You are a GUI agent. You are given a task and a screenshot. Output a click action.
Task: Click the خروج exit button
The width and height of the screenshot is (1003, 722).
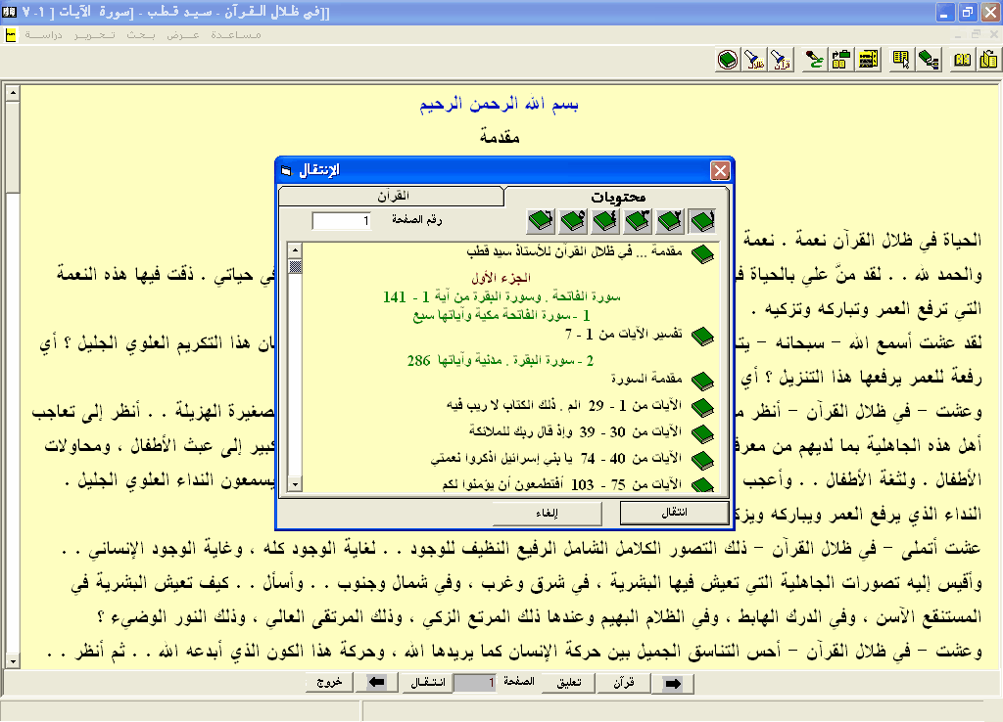[x=329, y=683]
